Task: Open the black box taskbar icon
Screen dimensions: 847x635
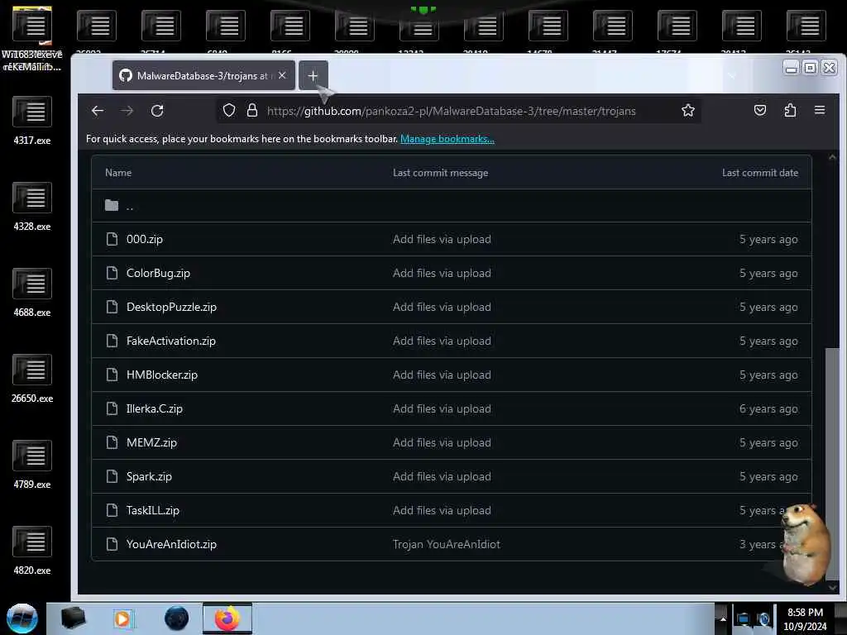Action: coord(73,618)
